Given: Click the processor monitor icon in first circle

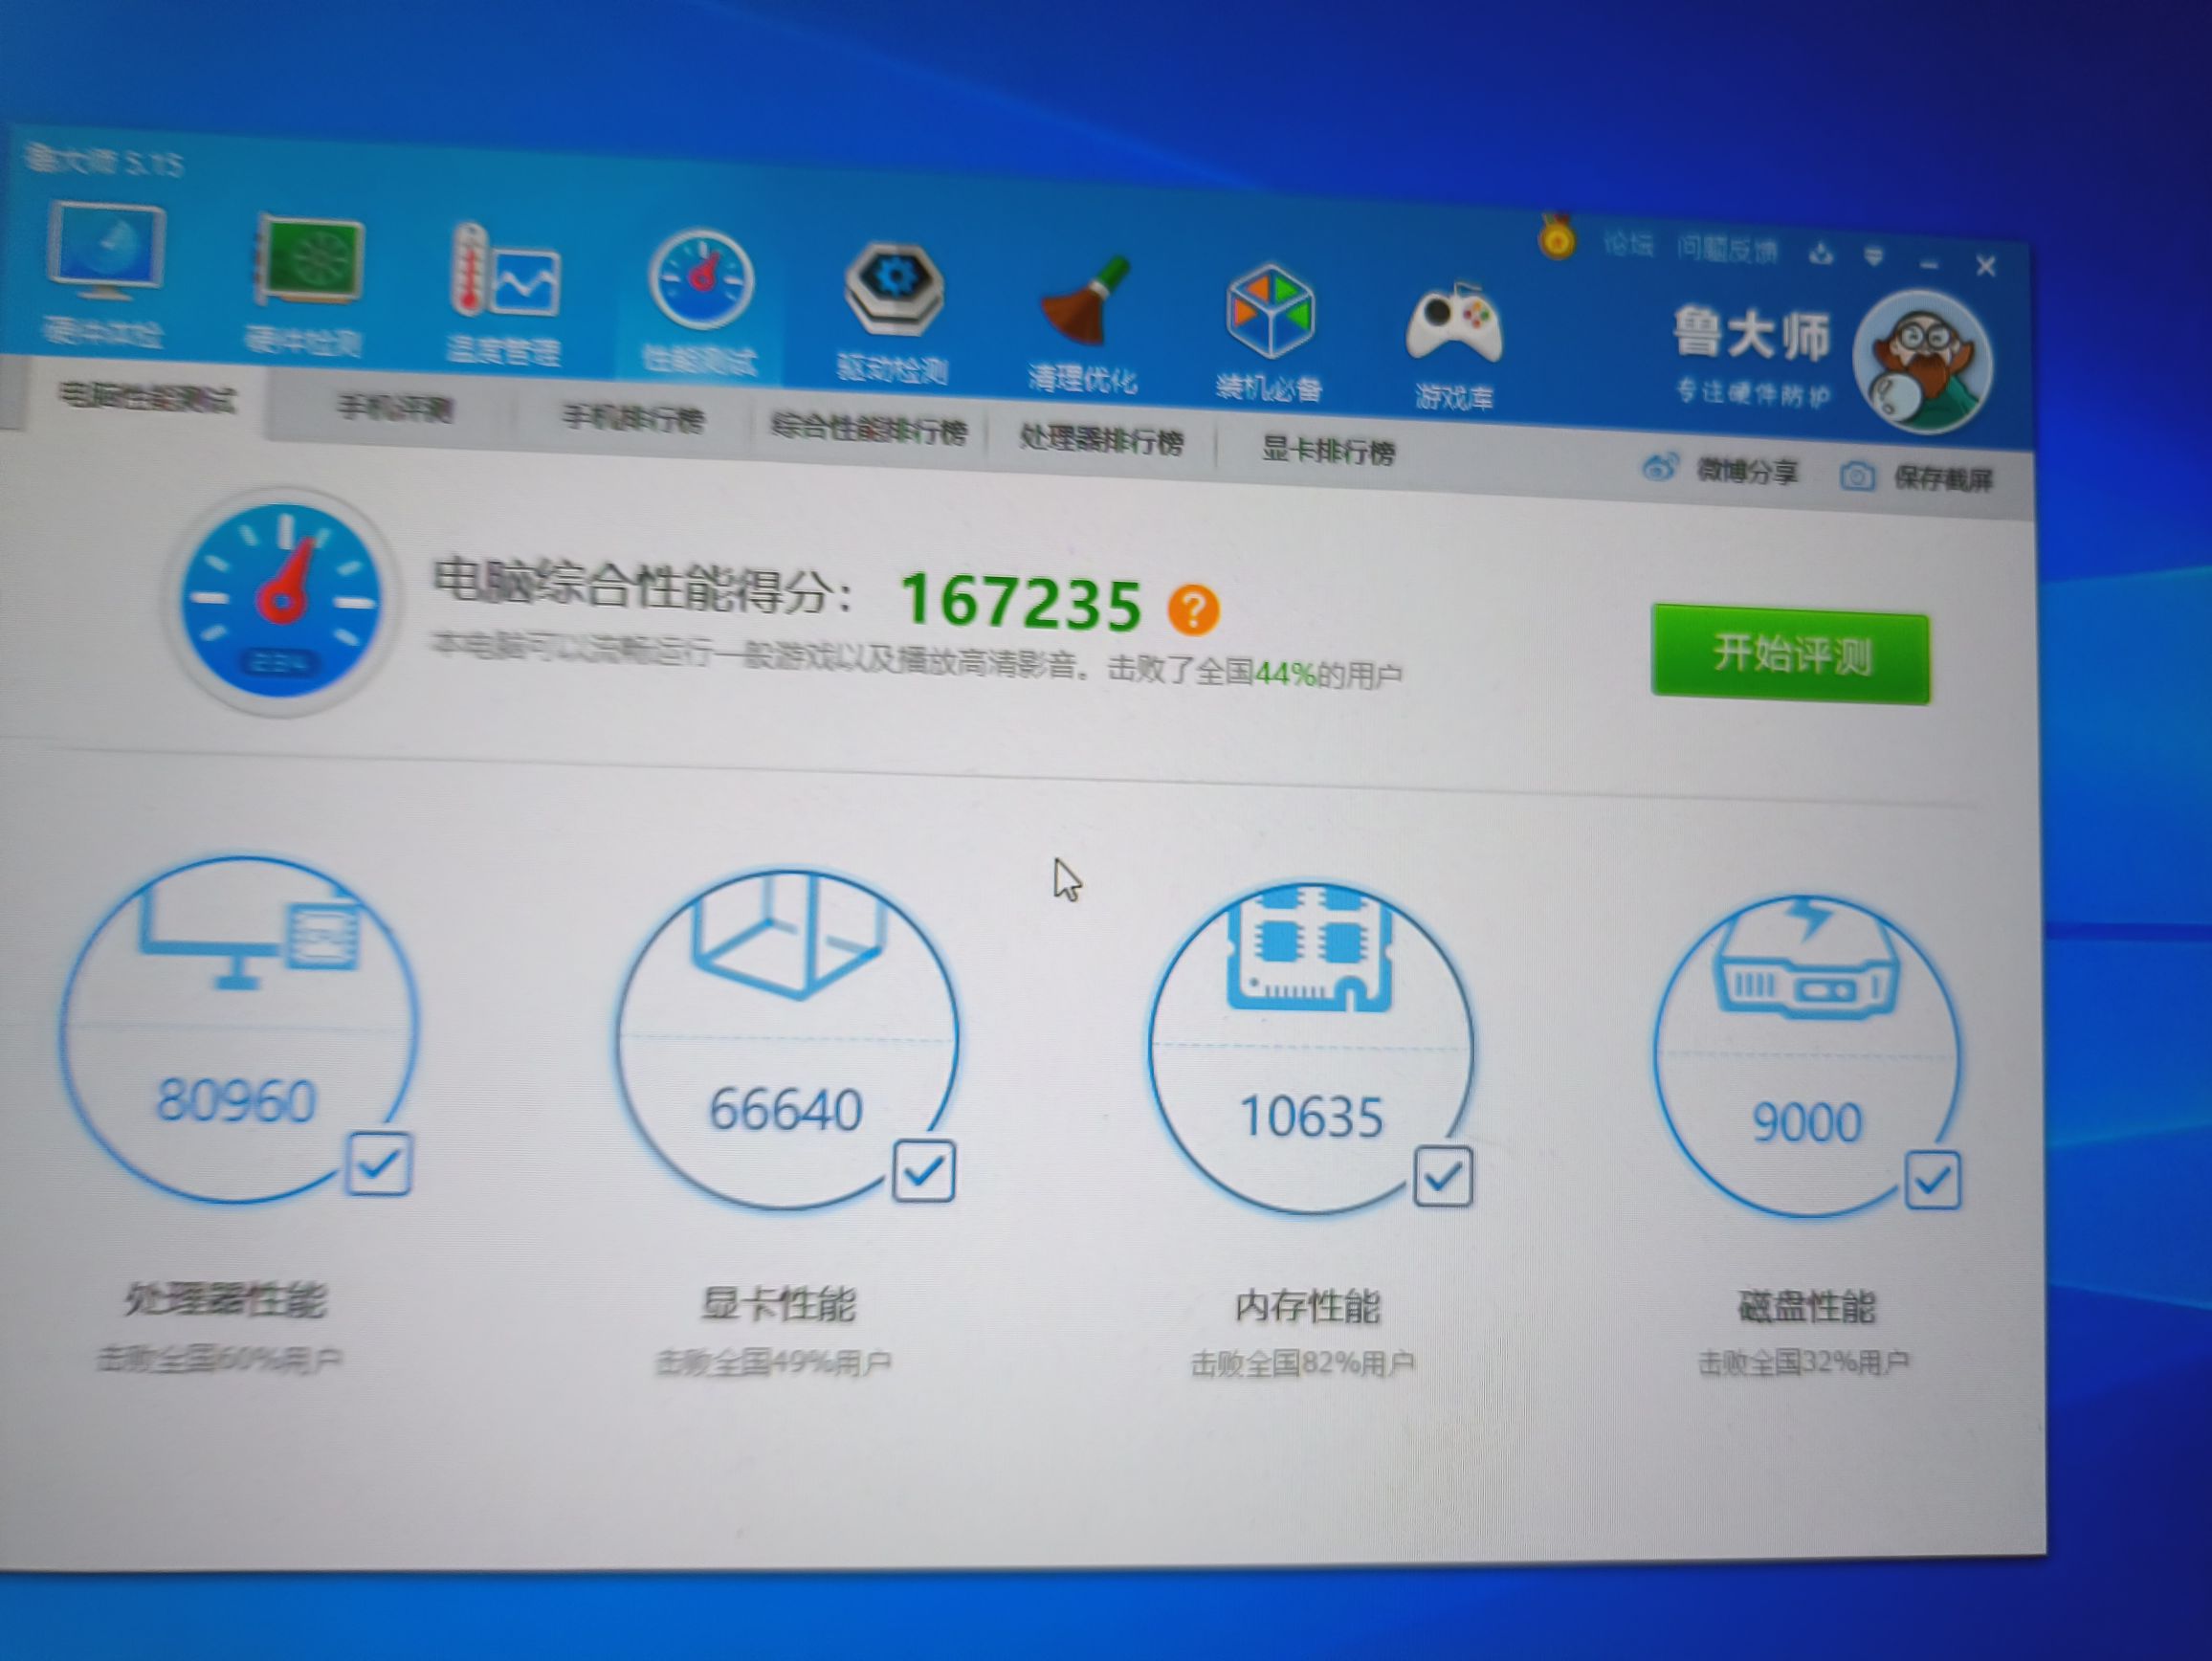Looking at the screenshot, I should coord(248,936).
